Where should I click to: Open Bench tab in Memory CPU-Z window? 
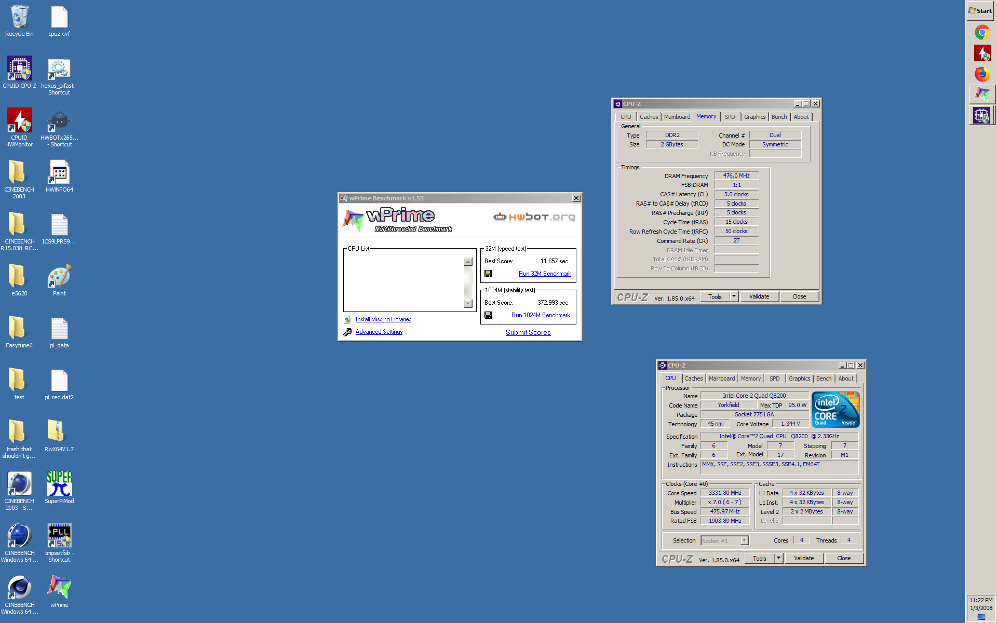pos(779,117)
